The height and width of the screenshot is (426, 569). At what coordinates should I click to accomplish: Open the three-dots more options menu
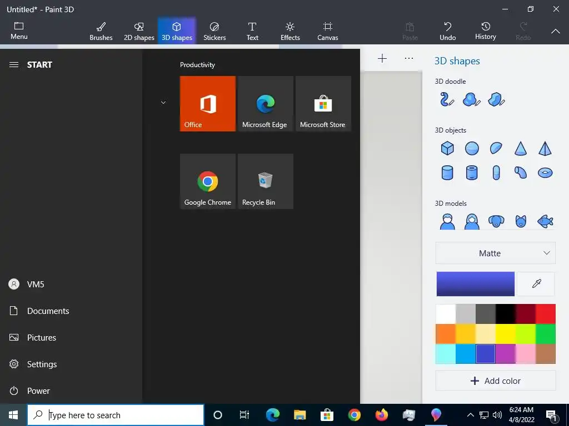[x=408, y=58]
